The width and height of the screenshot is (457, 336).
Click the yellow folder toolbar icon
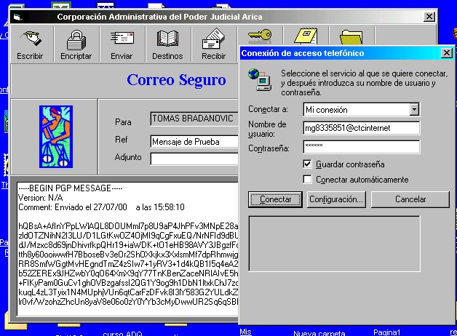pyautogui.click(x=350, y=36)
